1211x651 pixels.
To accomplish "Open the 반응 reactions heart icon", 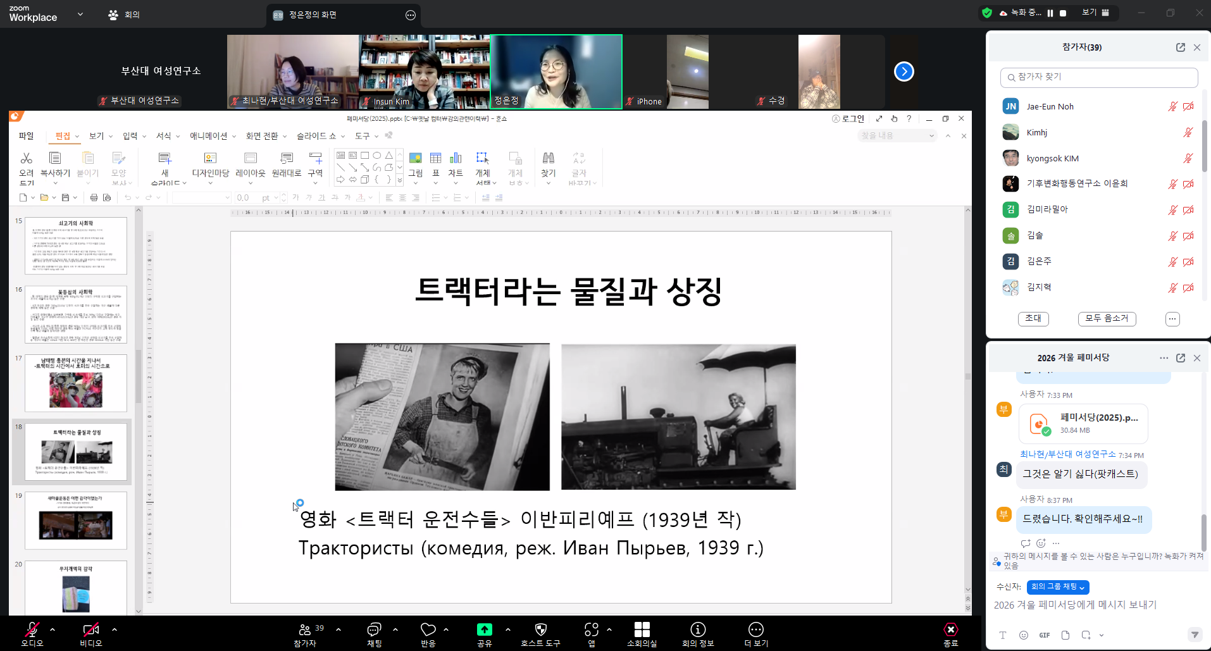I will coord(428,629).
